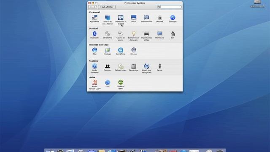Image resolution: width=270 pixels, height=152 pixels.
Task: Open the Son preference pane
Action: point(173,35)
